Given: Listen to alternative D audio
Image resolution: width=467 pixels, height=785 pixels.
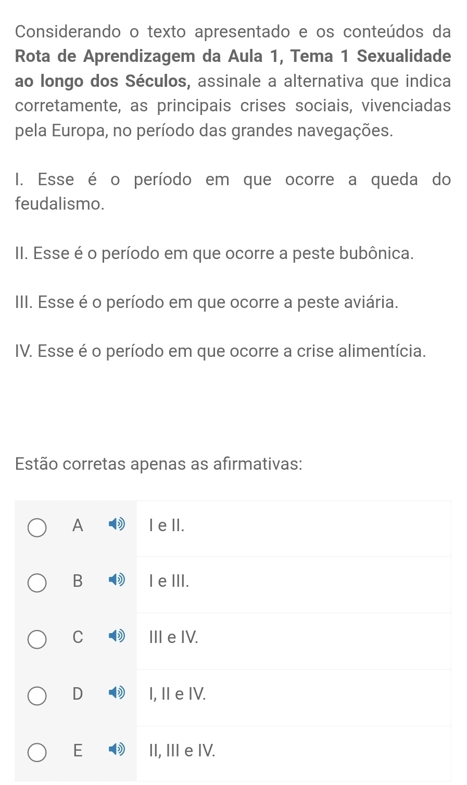Looking at the screenshot, I should [x=117, y=693].
